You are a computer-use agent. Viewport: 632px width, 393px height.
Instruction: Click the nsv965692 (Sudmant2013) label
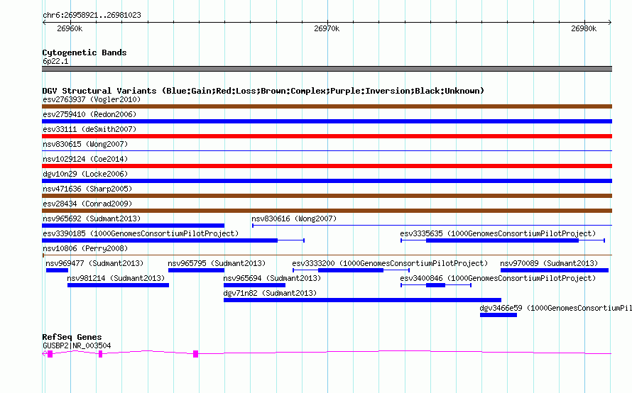92,218
